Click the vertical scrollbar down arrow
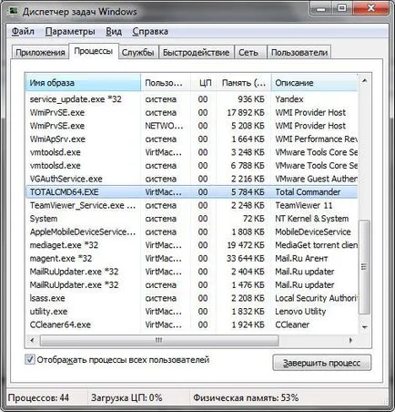 click(364, 327)
